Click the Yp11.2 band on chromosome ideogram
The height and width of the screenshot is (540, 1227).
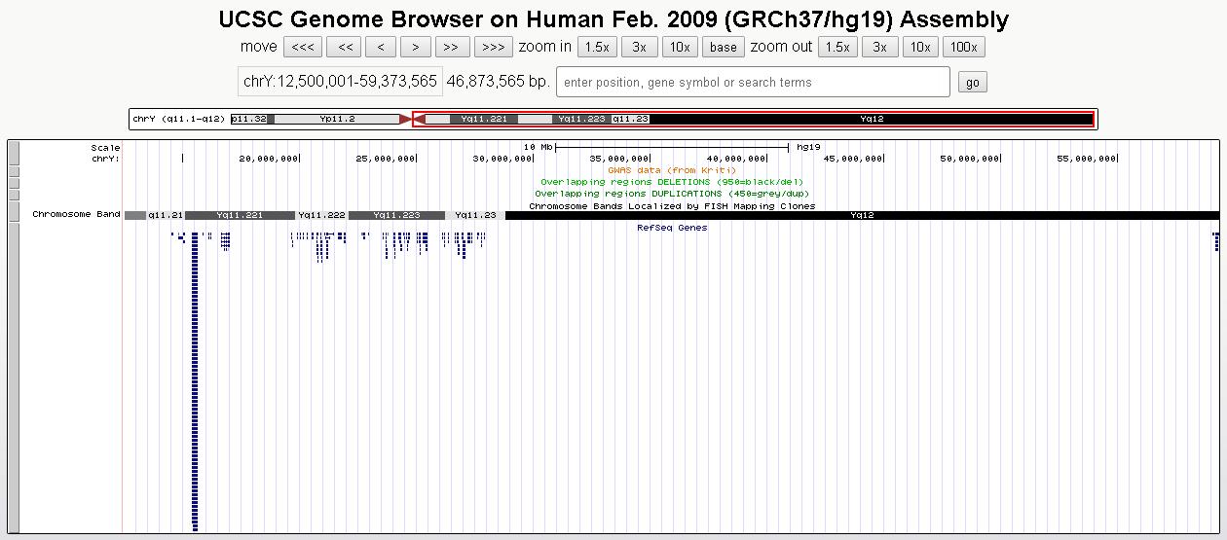pyautogui.click(x=337, y=119)
